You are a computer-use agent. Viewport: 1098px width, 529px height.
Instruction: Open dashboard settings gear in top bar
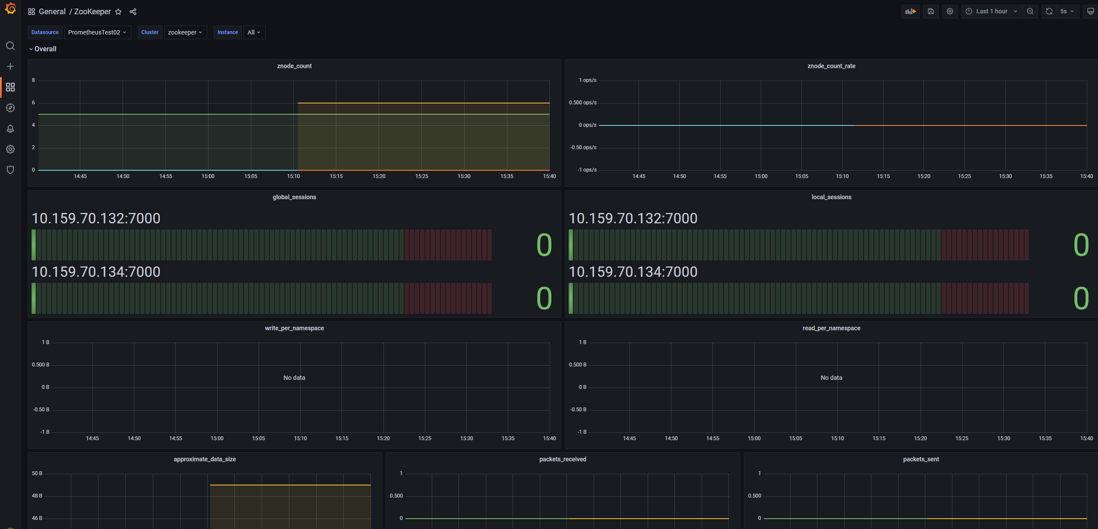pos(949,12)
